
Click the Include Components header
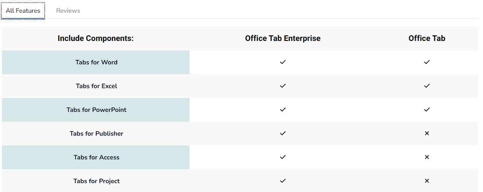point(95,39)
